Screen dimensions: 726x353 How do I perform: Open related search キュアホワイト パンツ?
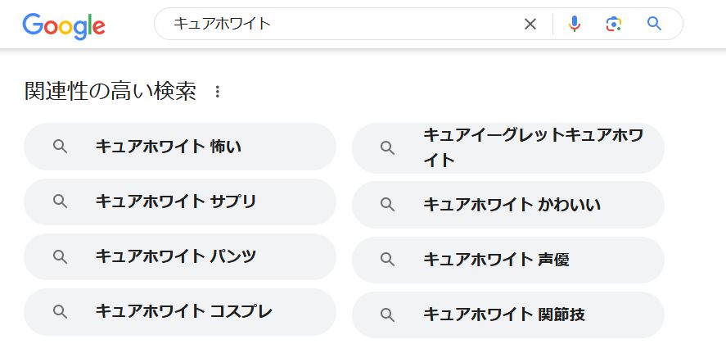(x=180, y=256)
